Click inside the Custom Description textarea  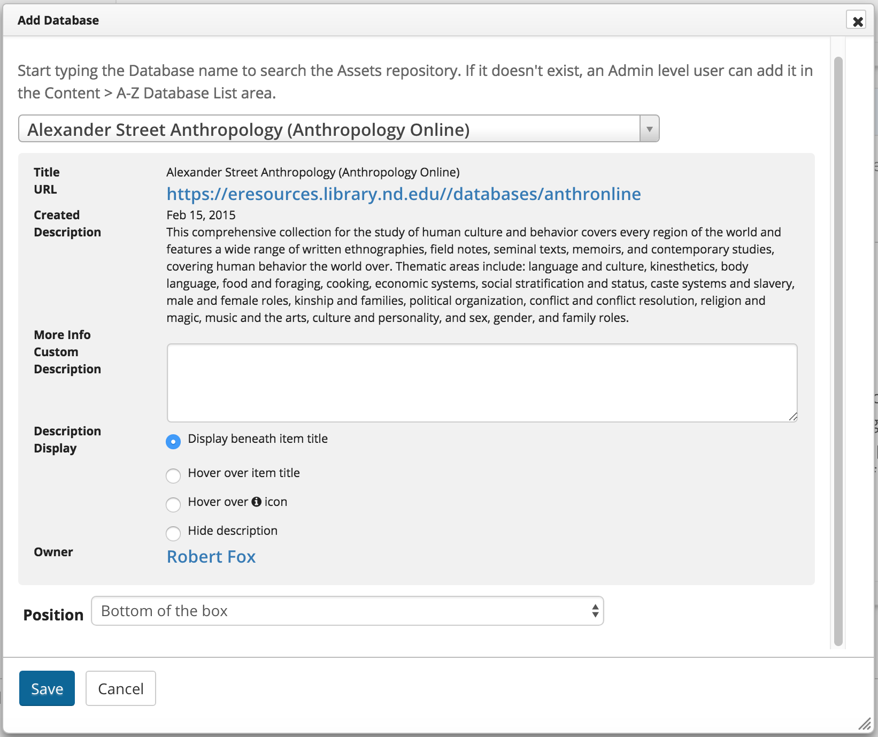[x=482, y=383]
